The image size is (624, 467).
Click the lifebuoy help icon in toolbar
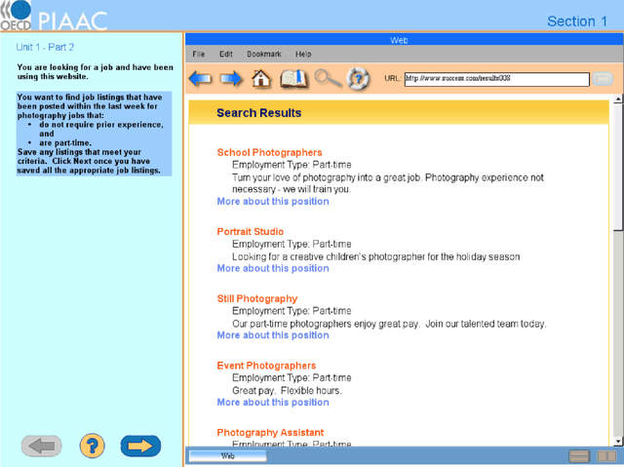pyautogui.click(x=358, y=79)
